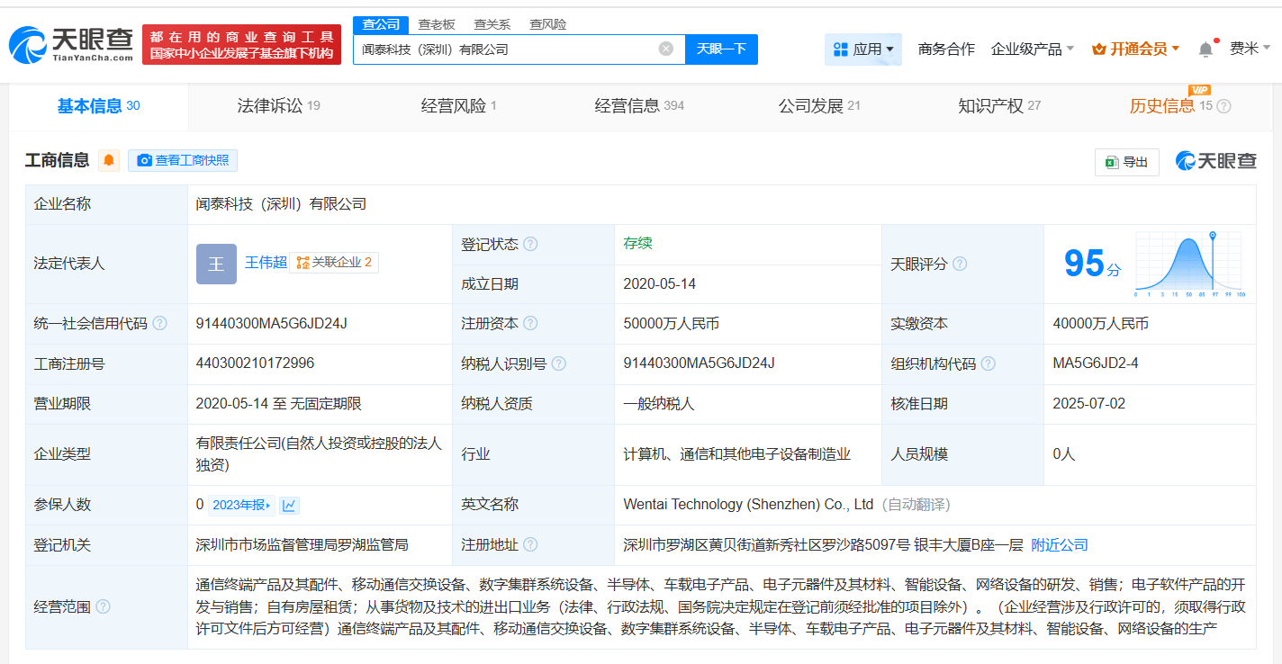Open the insured count trend chart icon

point(289,505)
